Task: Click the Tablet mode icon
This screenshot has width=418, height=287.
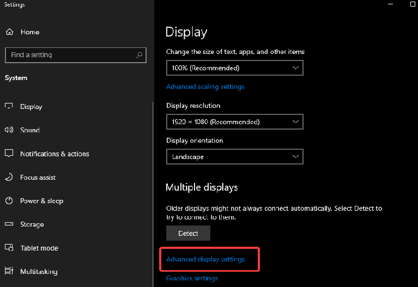Action: [9, 248]
